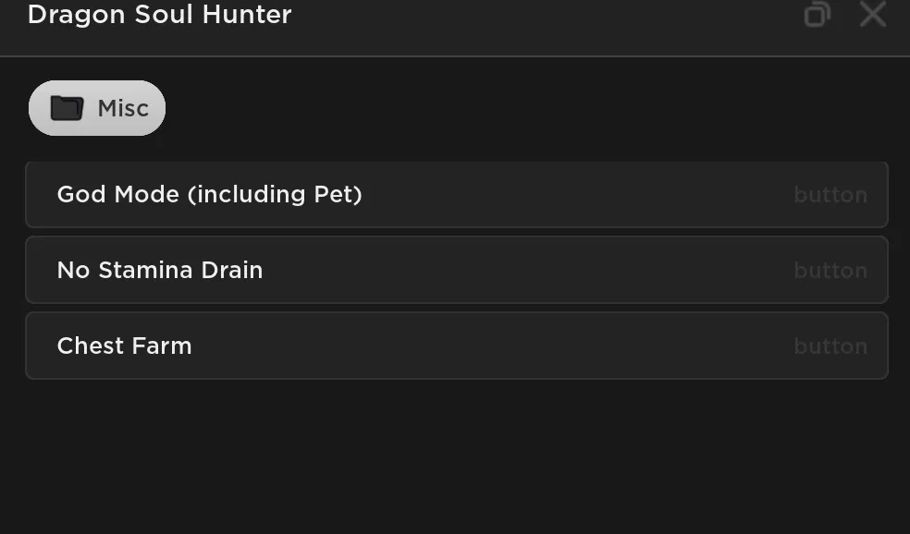Image resolution: width=910 pixels, height=534 pixels.
Task: Click the Dragon Soul Hunter title text
Action: tap(160, 14)
